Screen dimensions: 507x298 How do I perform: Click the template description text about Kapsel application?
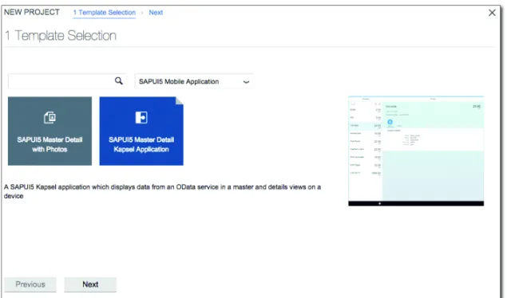click(162, 191)
